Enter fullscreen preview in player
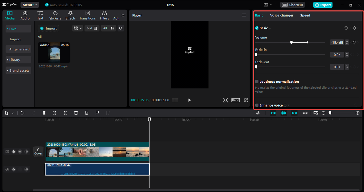 [x=246, y=100]
